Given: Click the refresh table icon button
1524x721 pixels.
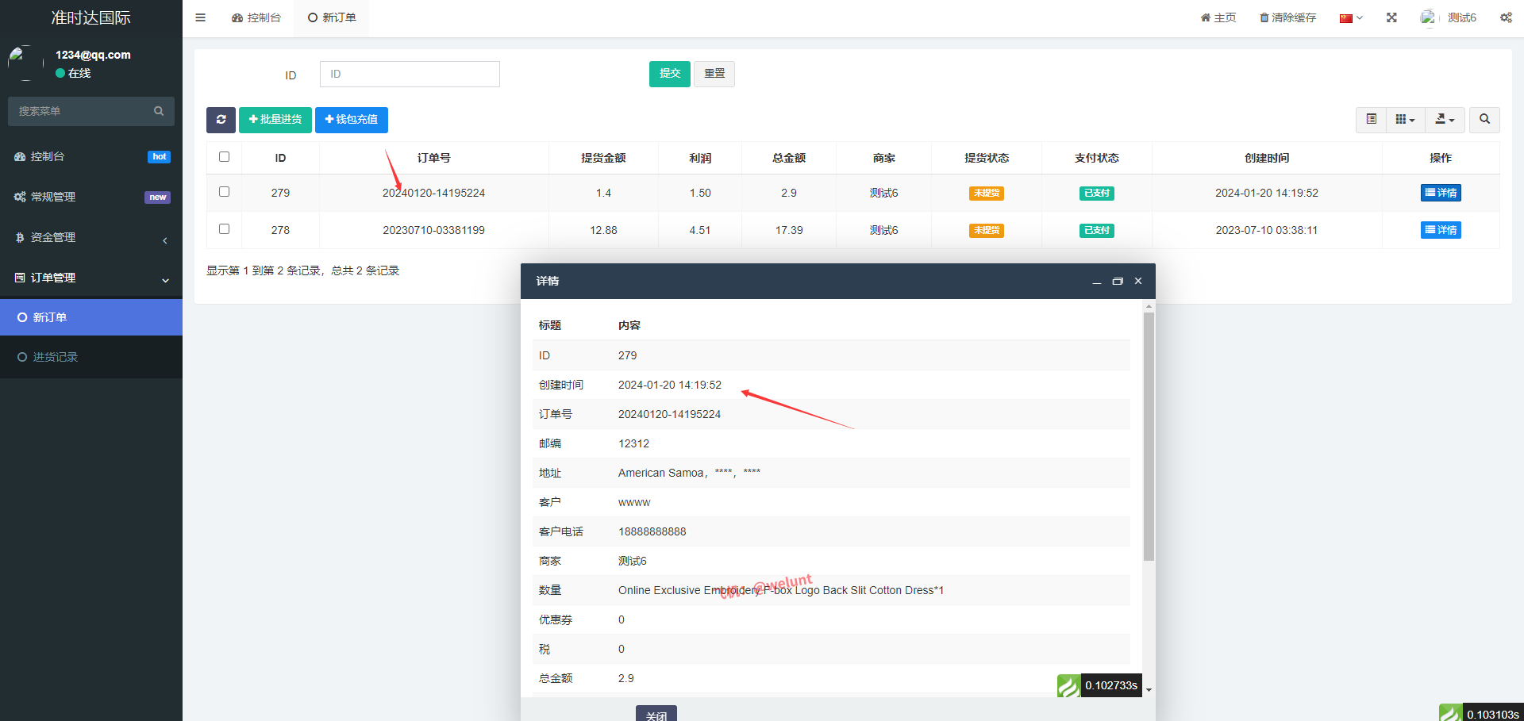Looking at the screenshot, I should [x=221, y=120].
